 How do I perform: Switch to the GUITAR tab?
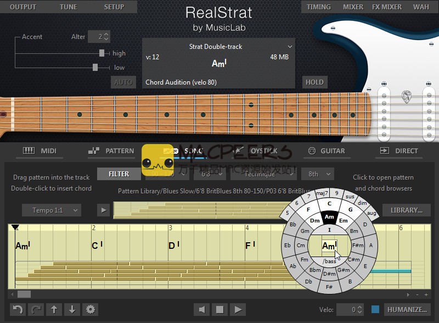(x=327, y=151)
